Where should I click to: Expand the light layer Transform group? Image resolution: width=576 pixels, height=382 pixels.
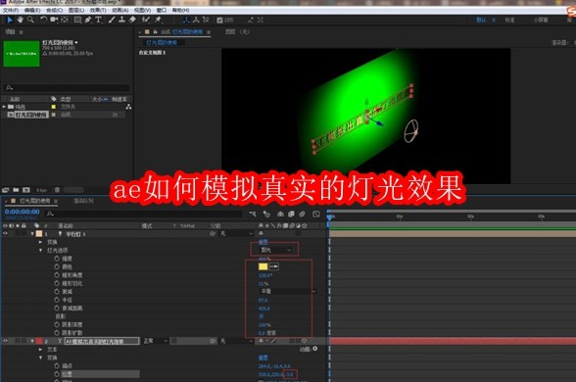(x=40, y=242)
